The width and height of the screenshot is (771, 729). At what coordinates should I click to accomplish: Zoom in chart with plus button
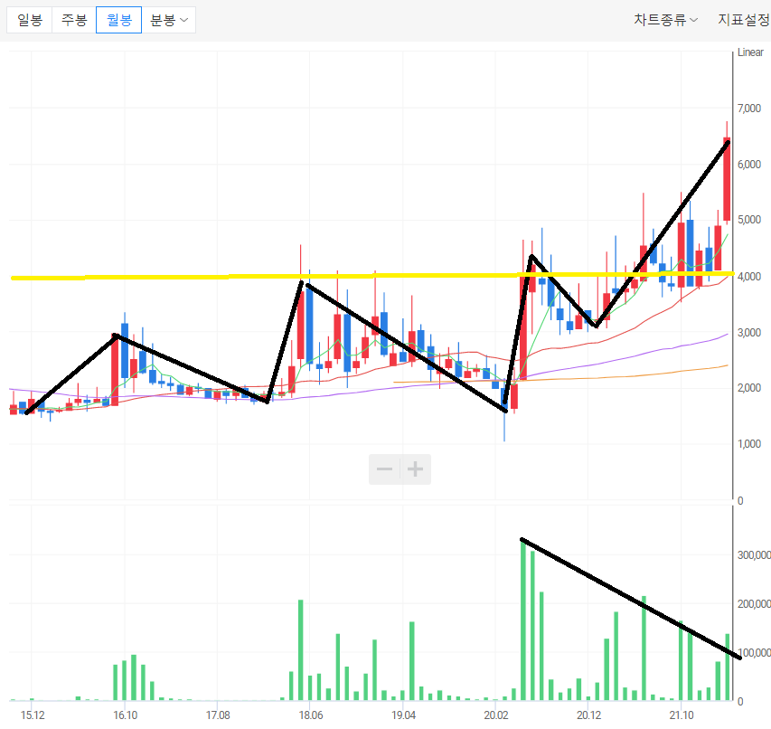tap(416, 469)
